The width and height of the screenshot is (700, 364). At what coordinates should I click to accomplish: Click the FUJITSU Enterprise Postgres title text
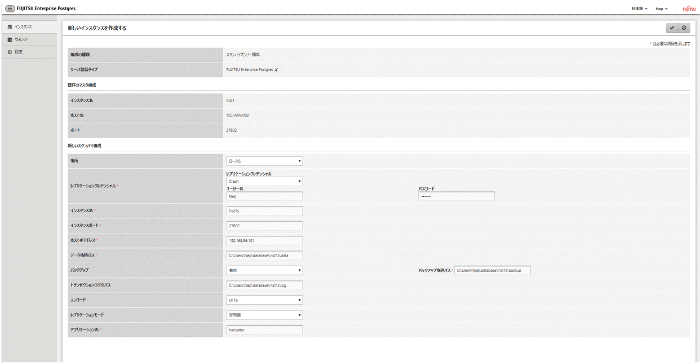[x=46, y=8]
